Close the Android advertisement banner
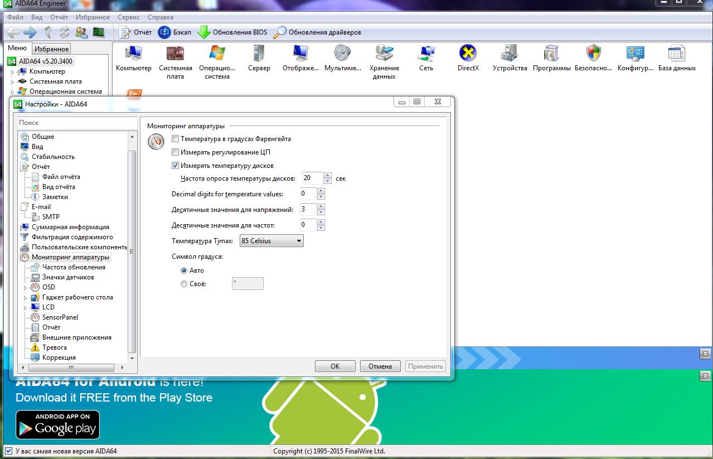 705,377
